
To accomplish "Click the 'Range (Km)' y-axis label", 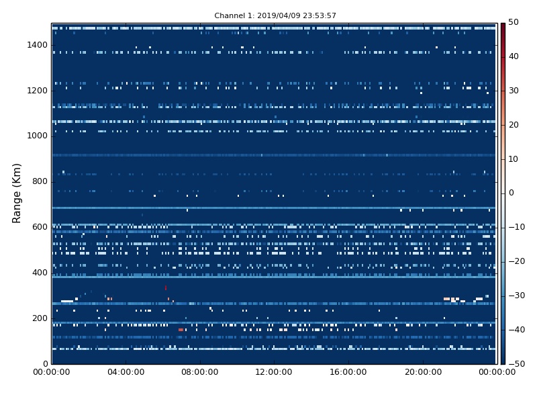I will [16, 193].
